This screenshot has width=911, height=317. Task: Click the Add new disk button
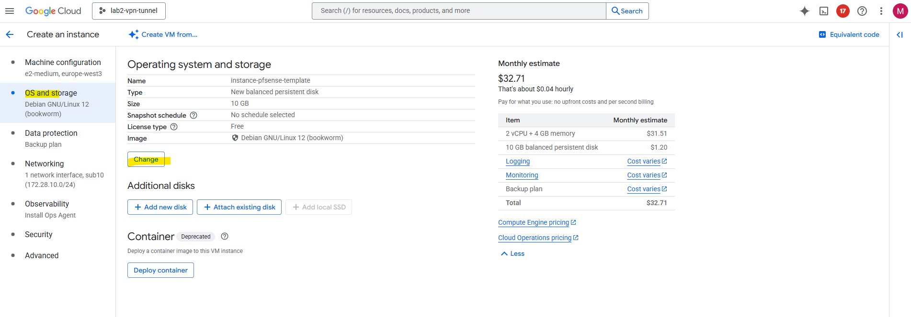(x=160, y=207)
